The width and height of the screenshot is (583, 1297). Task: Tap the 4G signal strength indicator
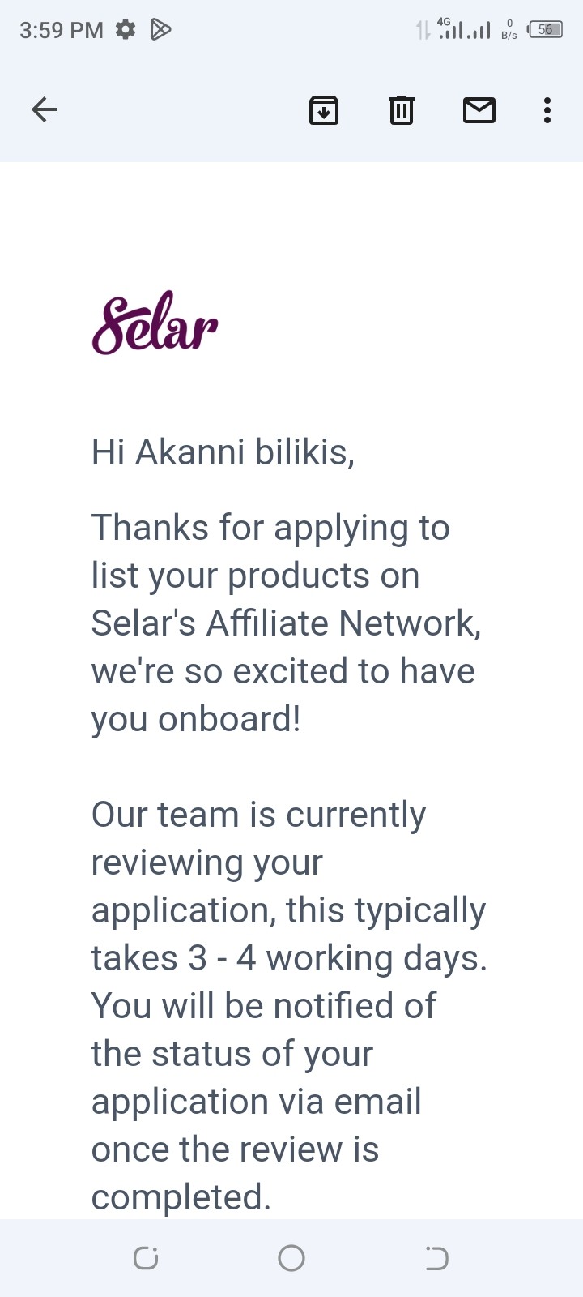click(x=457, y=29)
